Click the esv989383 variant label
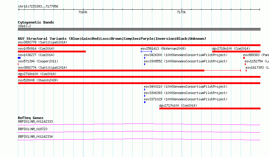The image size is (269, 157). coord(256,55)
